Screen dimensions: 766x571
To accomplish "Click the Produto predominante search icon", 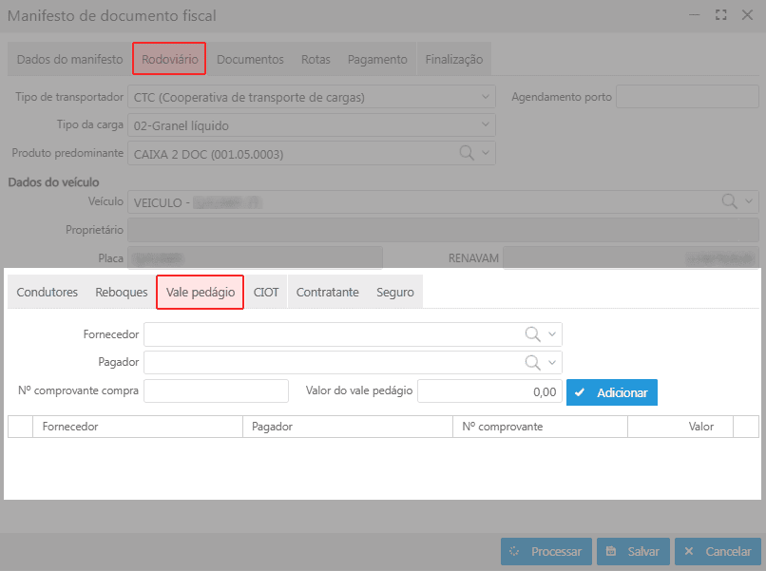I will click(468, 153).
